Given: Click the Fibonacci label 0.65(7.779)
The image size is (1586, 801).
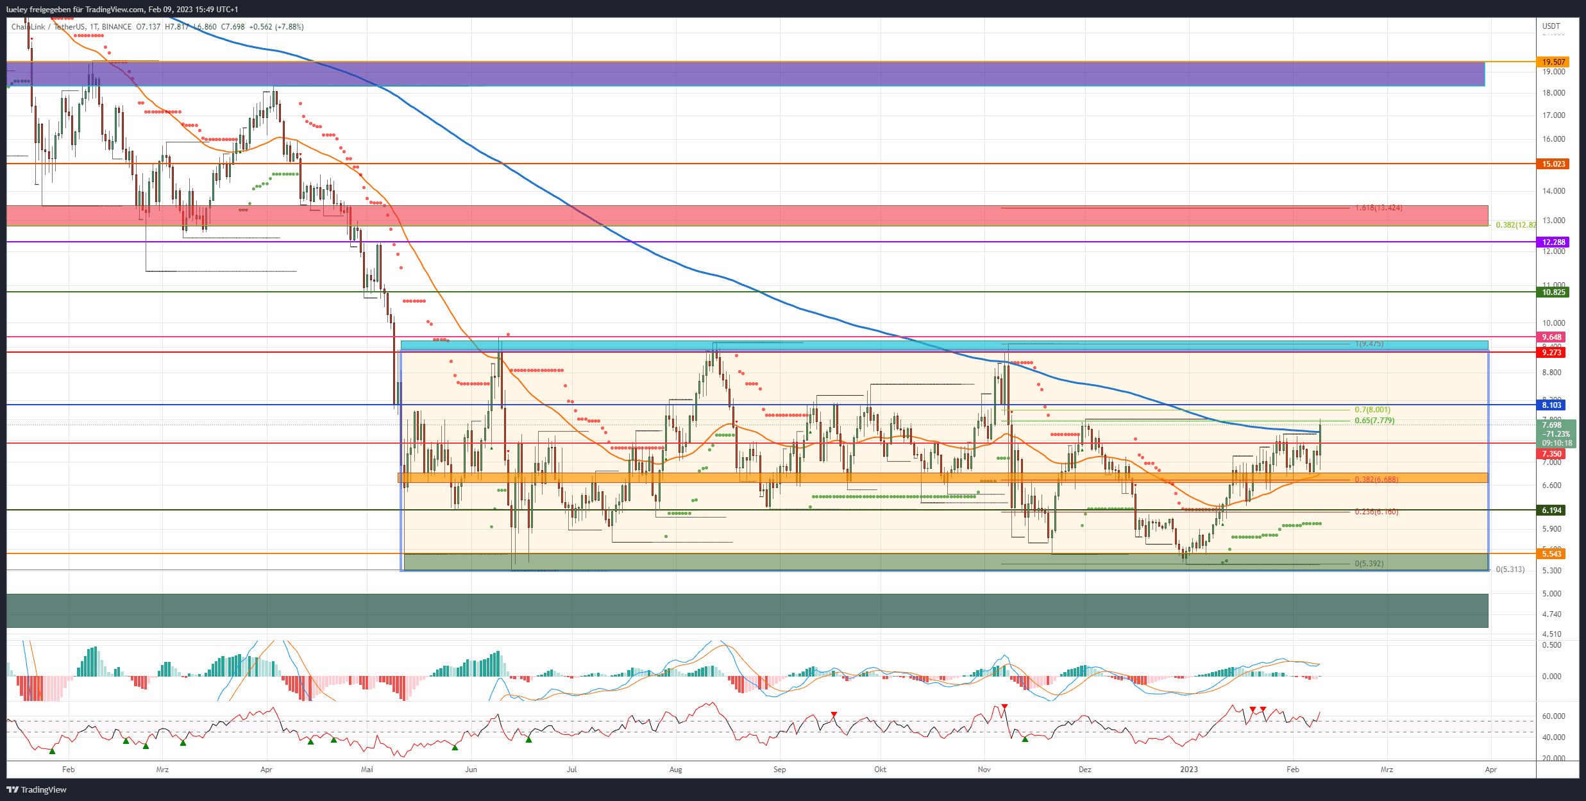Looking at the screenshot, I should (1374, 421).
